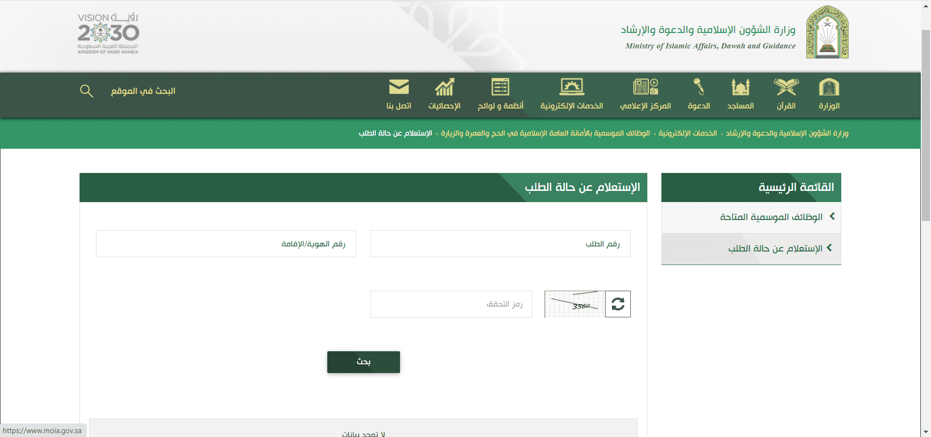931x437 pixels.
Task: Open الإحصائيات menu label
Action: 444,106
